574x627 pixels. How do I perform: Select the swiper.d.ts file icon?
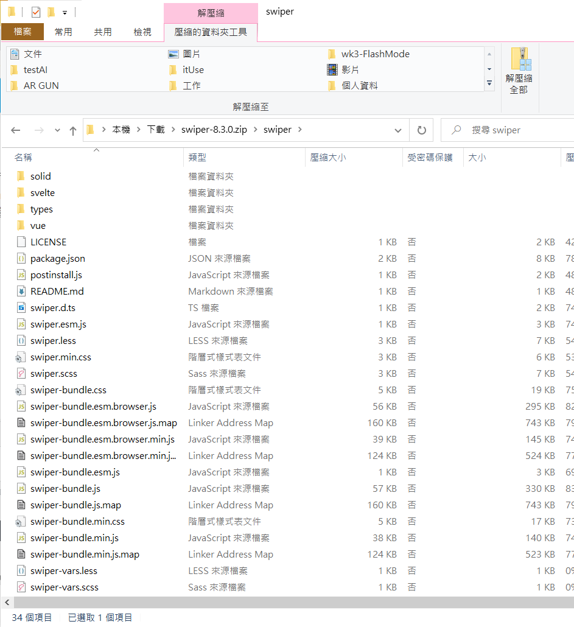coord(21,307)
